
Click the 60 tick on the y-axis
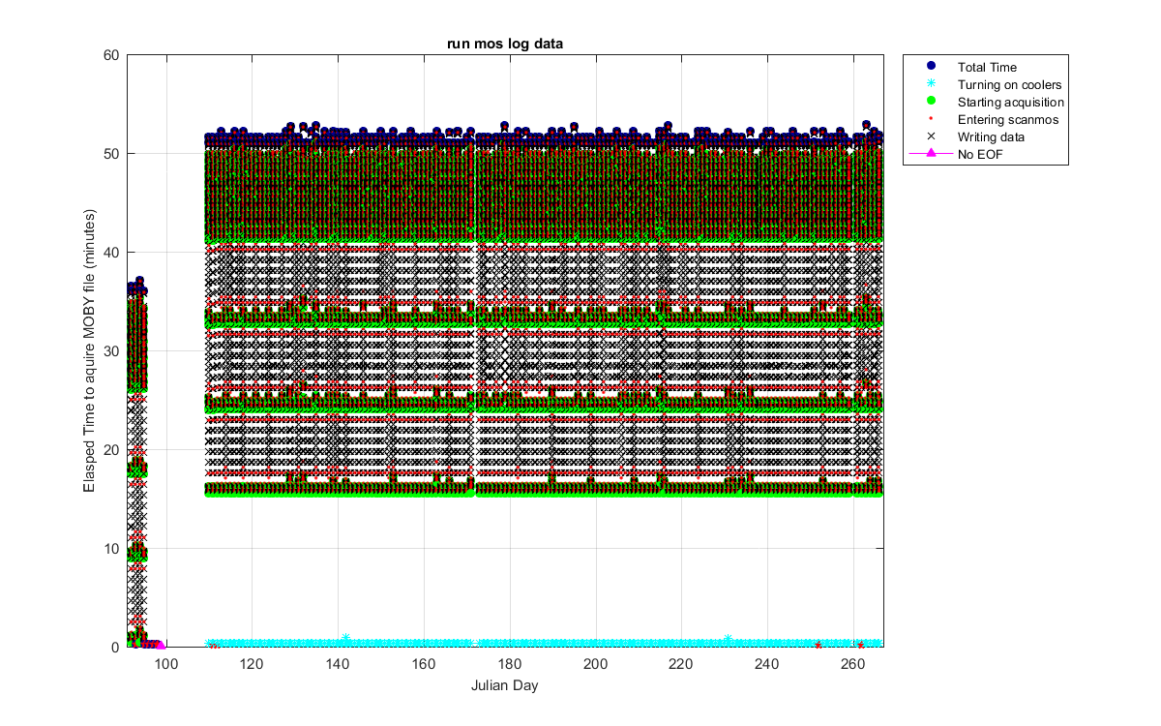(x=111, y=55)
